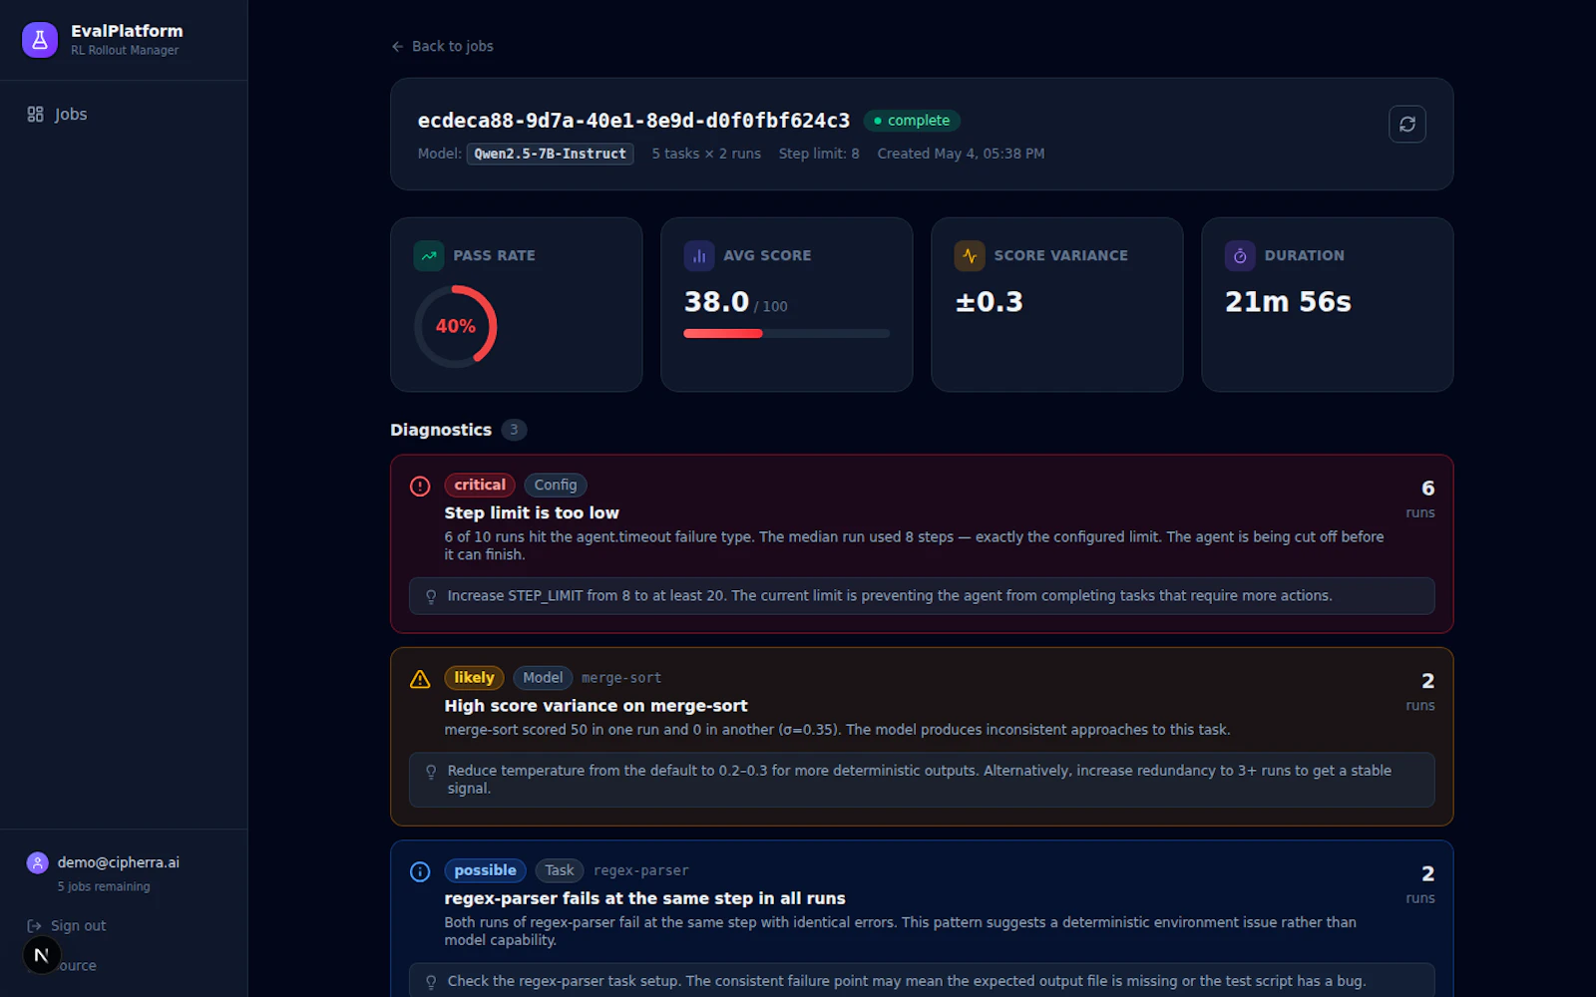
Task: Click the 5 jobs remaining text
Action: tap(104, 886)
